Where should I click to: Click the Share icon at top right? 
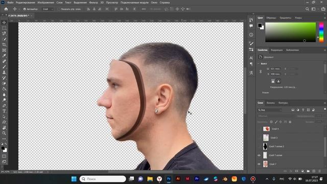[323, 9]
